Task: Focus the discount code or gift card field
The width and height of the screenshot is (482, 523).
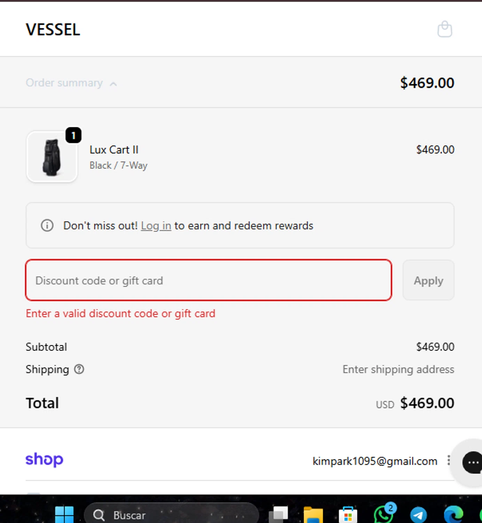Action: coord(208,280)
